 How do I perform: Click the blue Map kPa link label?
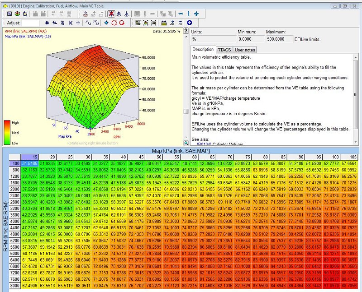click(x=28, y=37)
